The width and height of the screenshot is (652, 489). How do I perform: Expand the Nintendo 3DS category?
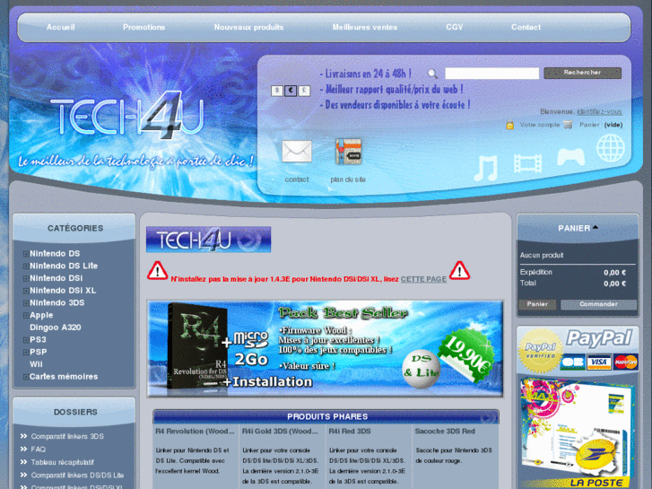(x=26, y=303)
